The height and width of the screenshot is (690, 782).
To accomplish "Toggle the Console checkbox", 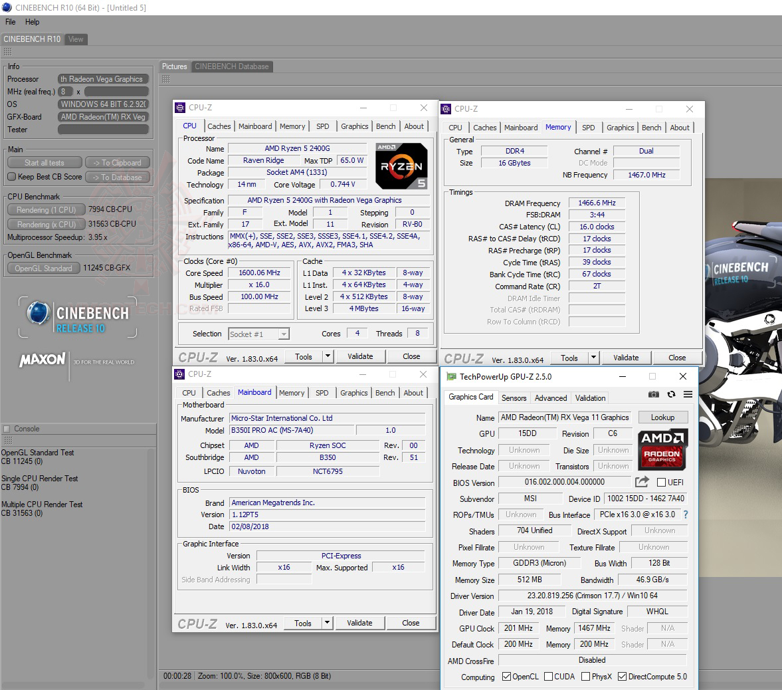I will pyautogui.click(x=7, y=429).
